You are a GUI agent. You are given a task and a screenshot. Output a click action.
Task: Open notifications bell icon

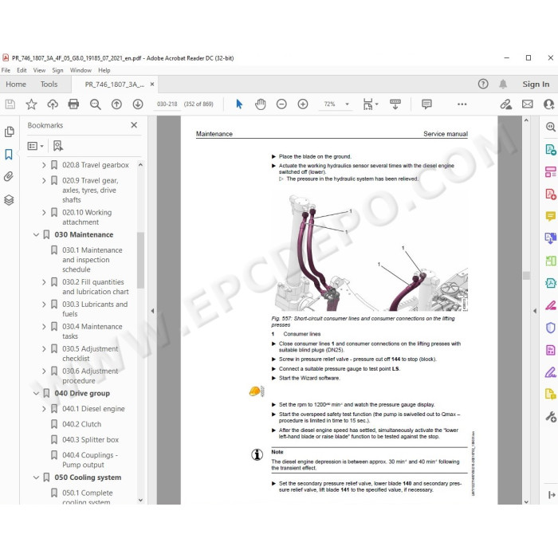(503, 84)
